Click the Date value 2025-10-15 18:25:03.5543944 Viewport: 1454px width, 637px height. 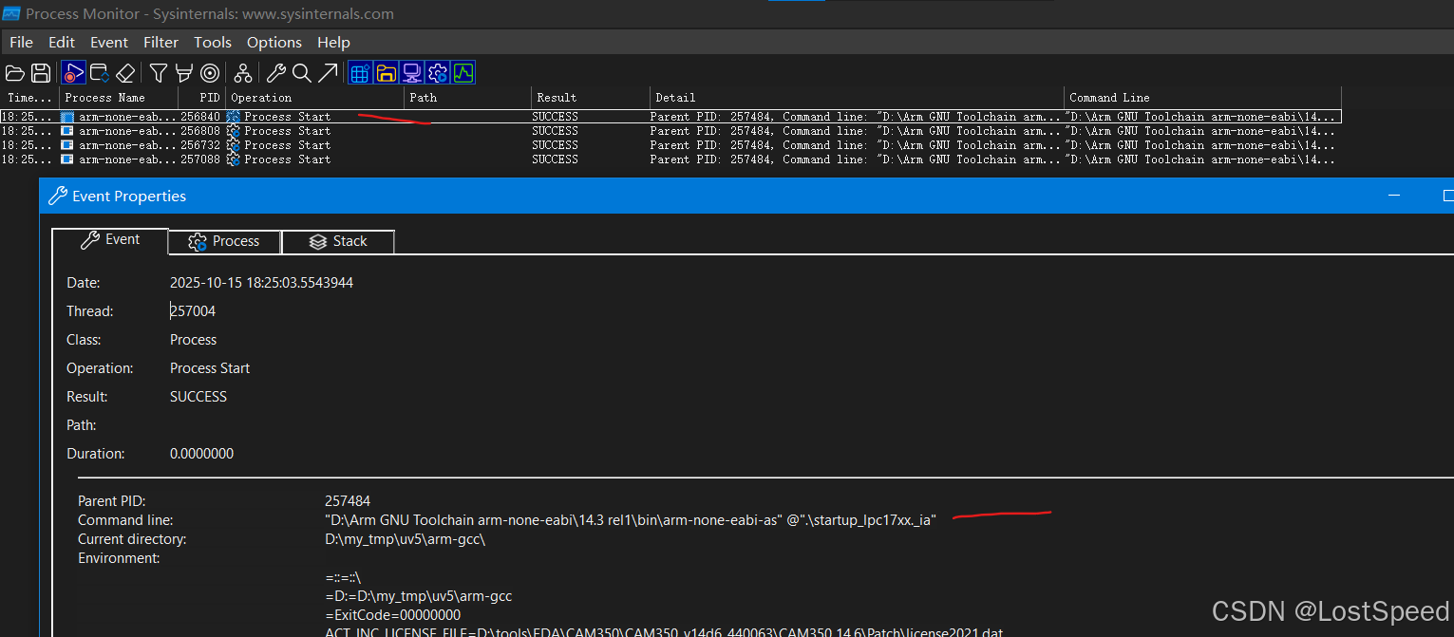click(x=261, y=283)
